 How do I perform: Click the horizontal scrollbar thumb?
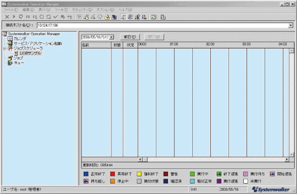[145, 159]
